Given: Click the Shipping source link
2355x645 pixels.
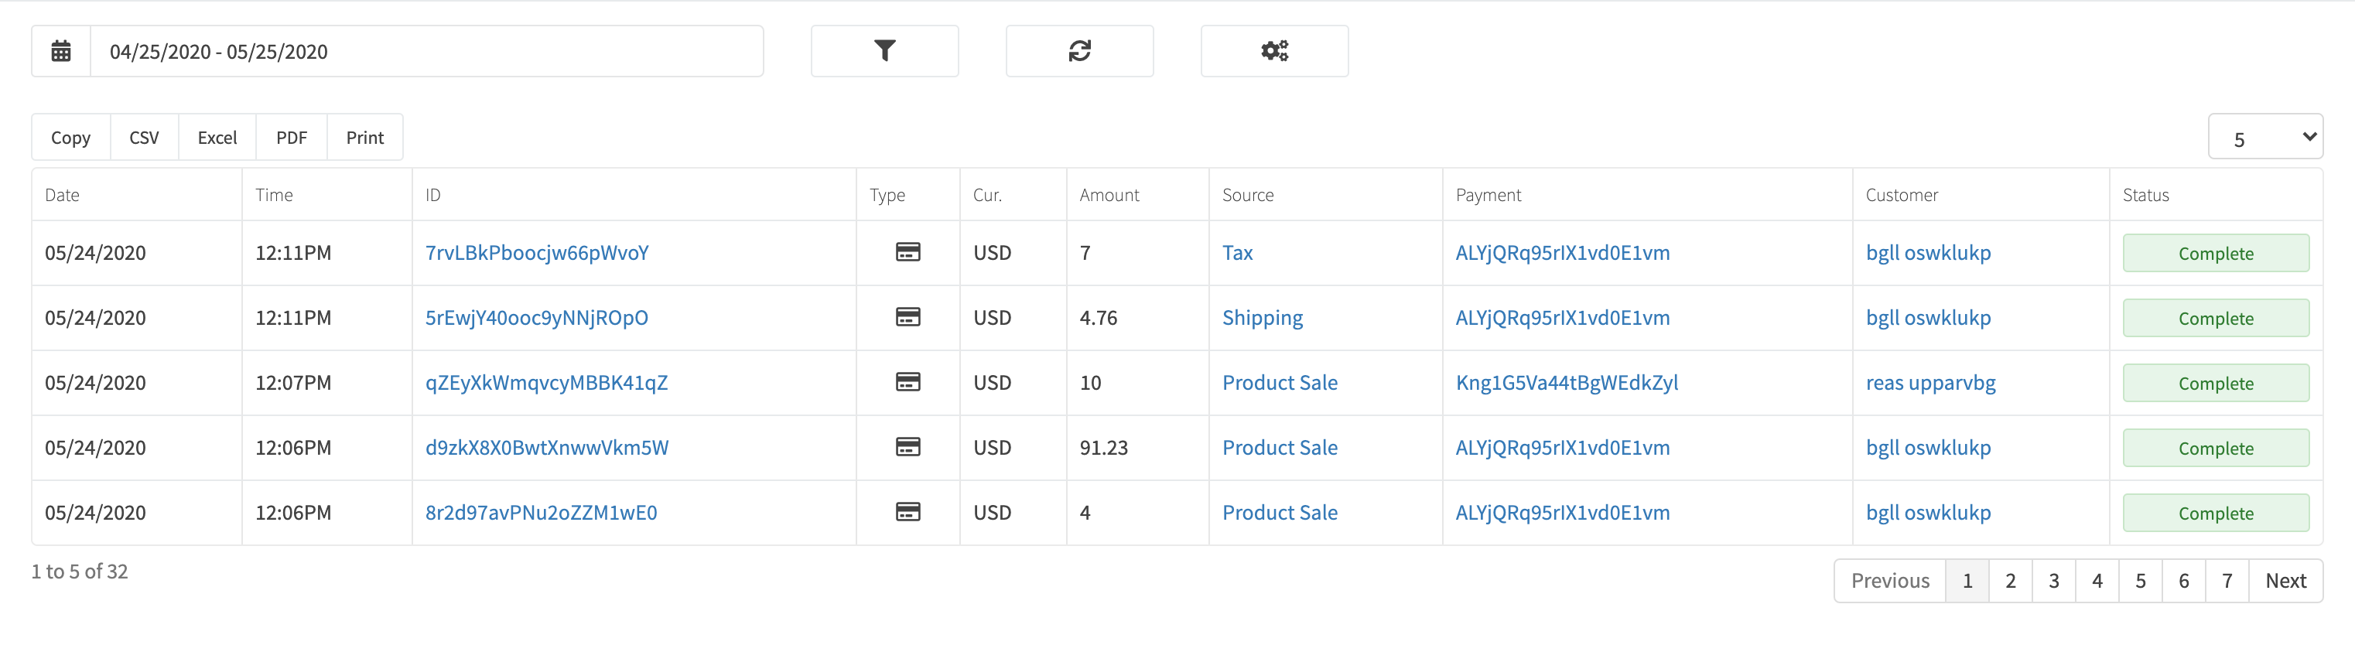Looking at the screenshot, I should click(1262, 318).
